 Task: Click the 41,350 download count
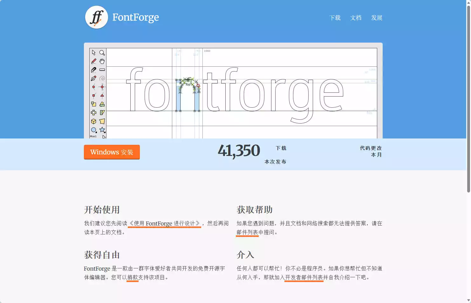click(239, 151)
